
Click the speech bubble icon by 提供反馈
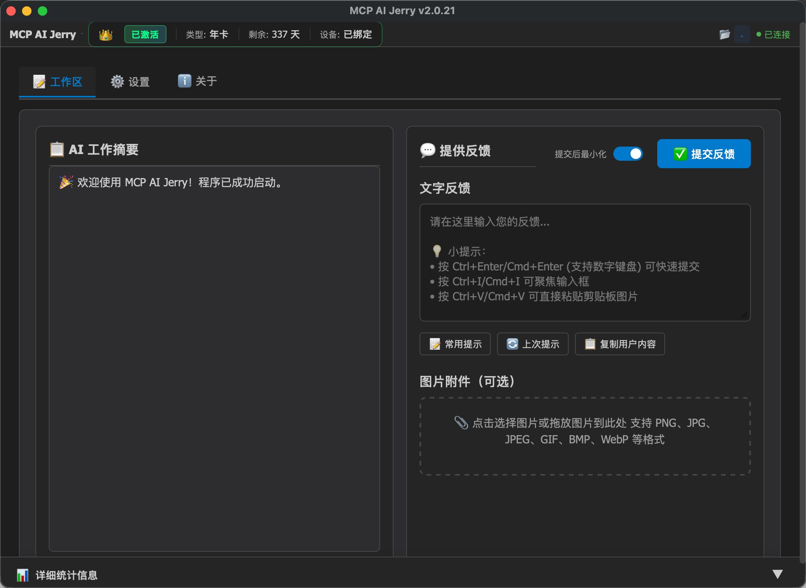(427, 151)
